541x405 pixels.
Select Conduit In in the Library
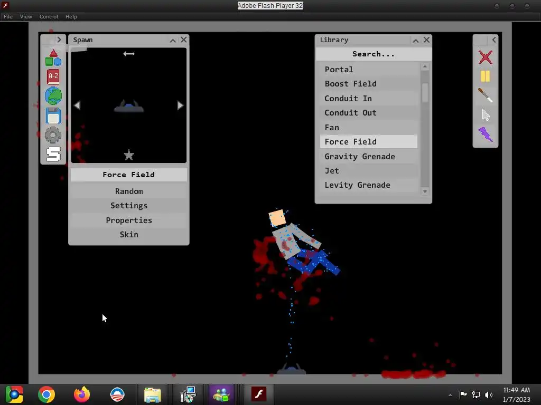(369, 99)
